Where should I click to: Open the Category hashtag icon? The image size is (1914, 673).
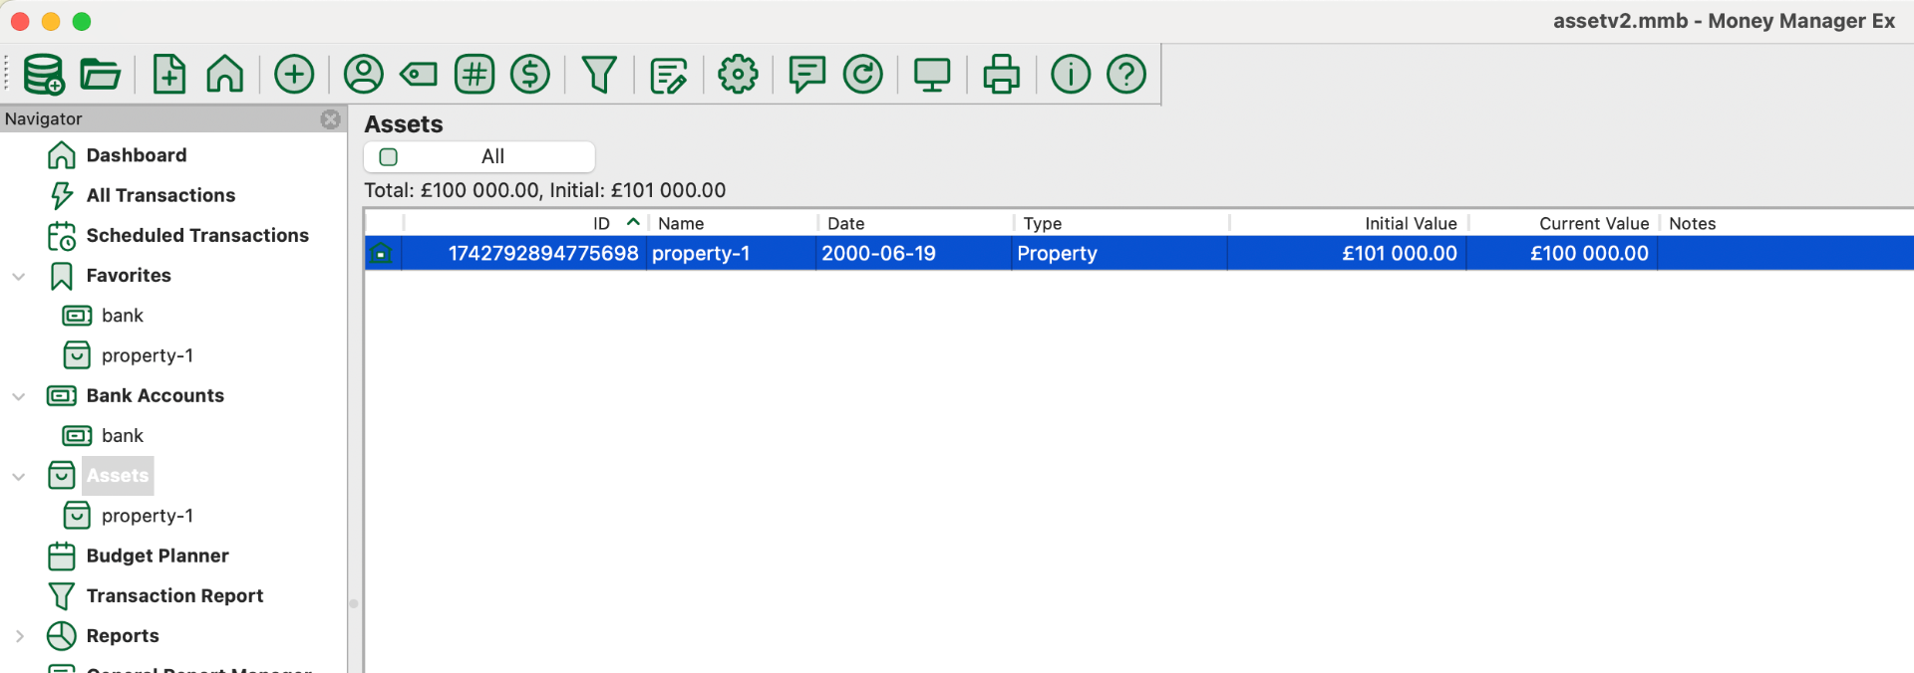(475, 74)
